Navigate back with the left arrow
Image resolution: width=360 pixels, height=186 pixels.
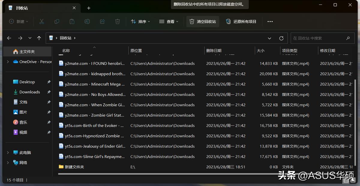9,38
